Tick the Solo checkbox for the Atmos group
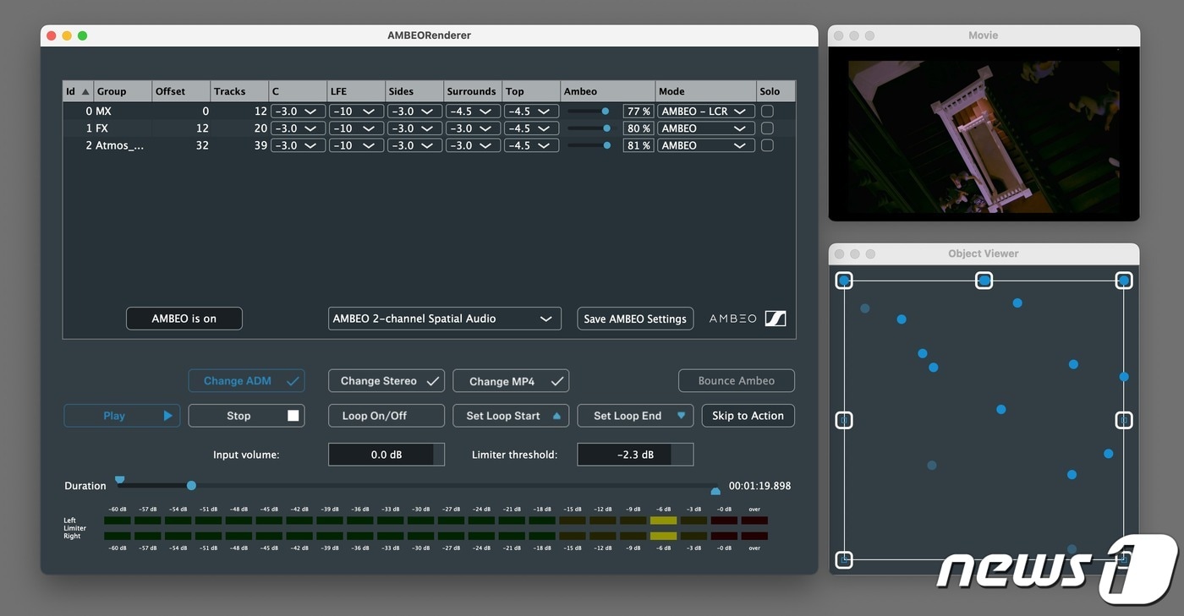Image resolution: width=1184 pixels, height=616 pixels. pyautogui.click(x=767, y=145)
